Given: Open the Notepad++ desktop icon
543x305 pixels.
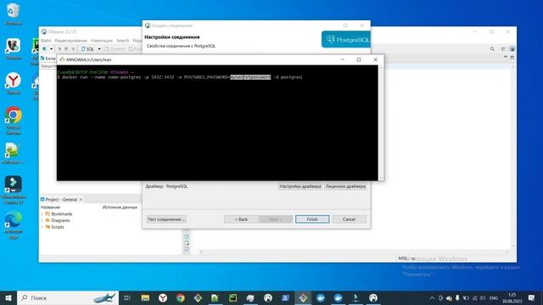Looking at the screenshot, I should 13,153.
